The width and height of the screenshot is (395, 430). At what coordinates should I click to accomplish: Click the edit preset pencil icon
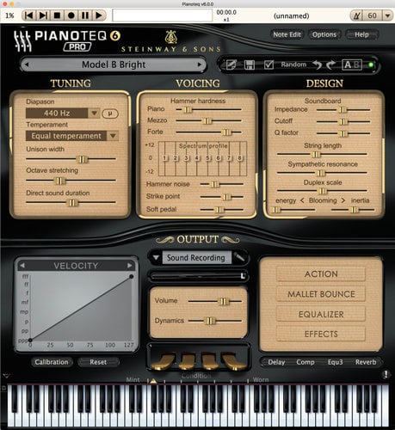pos(231,64)
